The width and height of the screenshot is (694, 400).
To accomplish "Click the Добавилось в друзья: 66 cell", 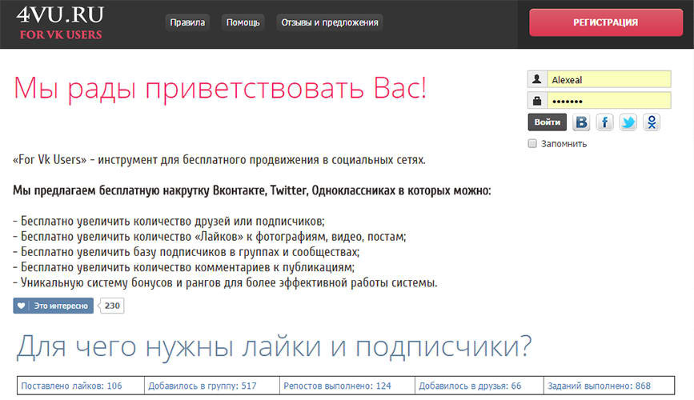I will (x=479, y=386).
